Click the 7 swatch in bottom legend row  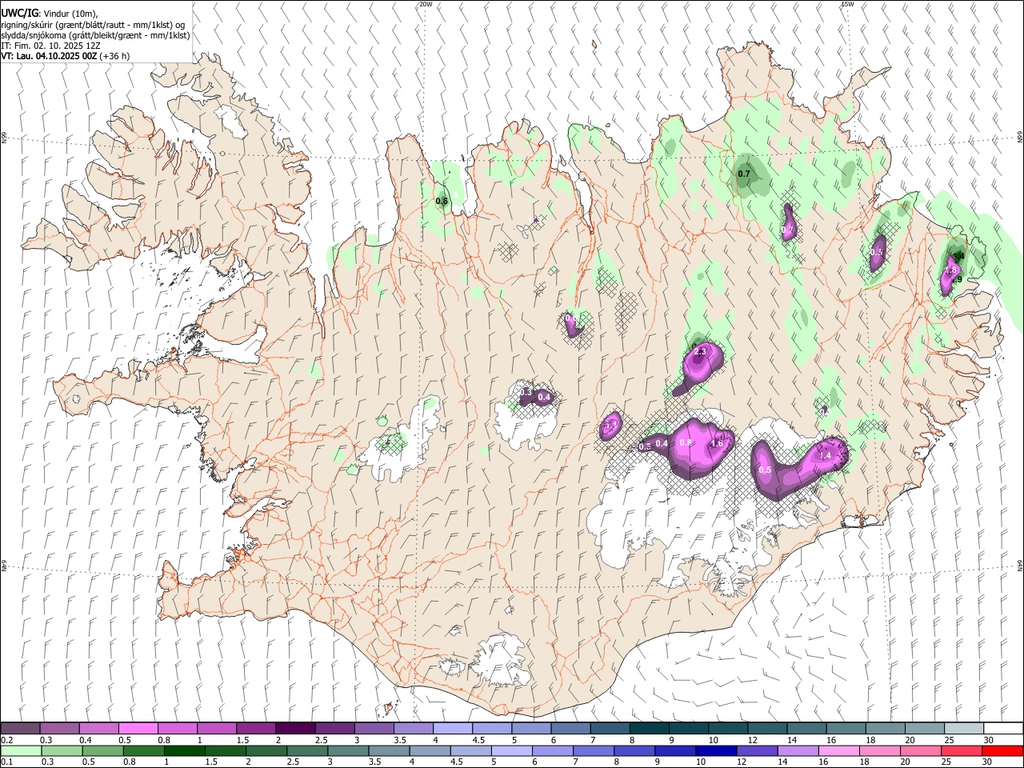click(593, 750)
